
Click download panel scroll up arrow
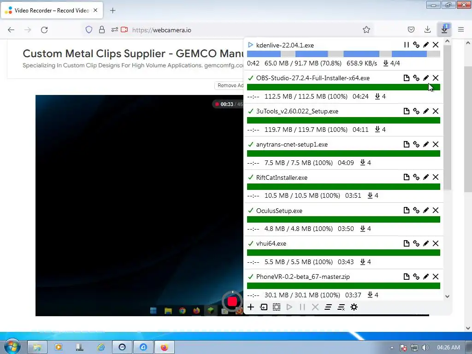click(447, 41)
